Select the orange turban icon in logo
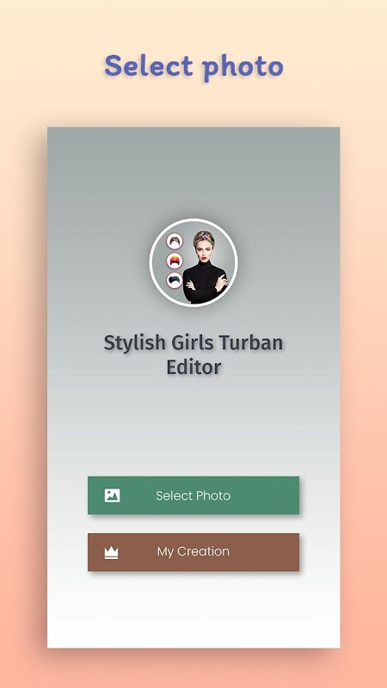387x688 pixels. coord(175,261)
